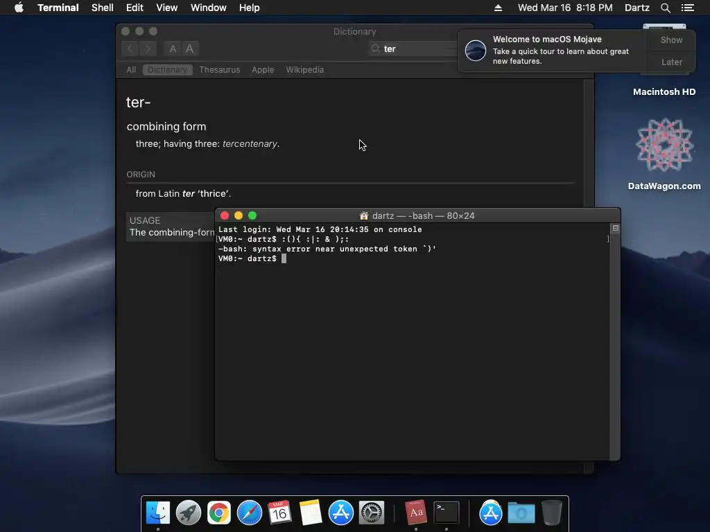
Task: Click the Dictionary search field containing ter
Action: pyautogui.click(x=415, y=49)
